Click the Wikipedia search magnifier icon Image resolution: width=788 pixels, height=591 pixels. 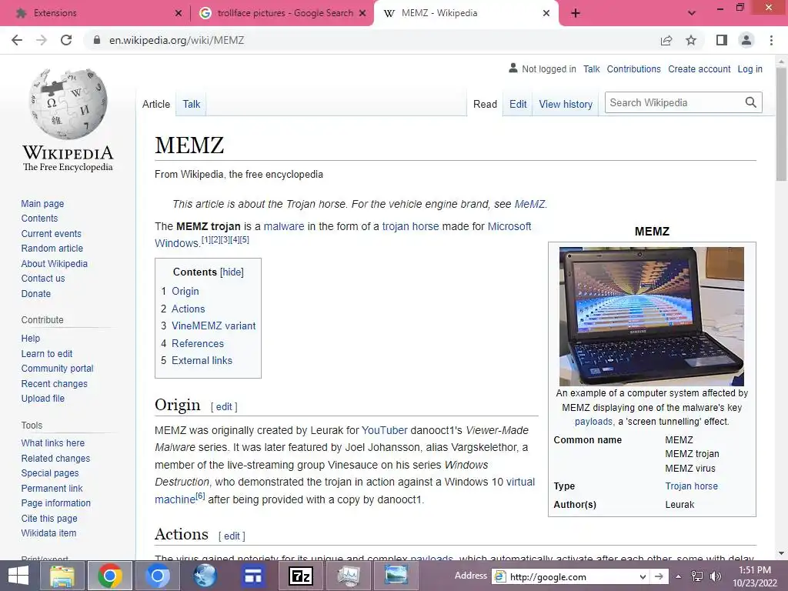[750, 102]
